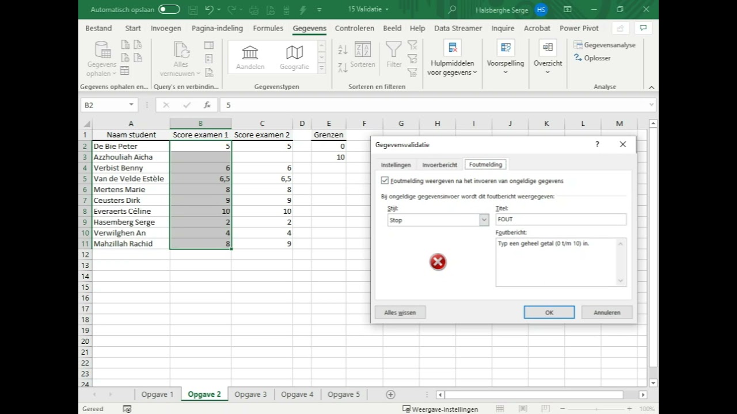Open the Data Streamer tab

458,28
